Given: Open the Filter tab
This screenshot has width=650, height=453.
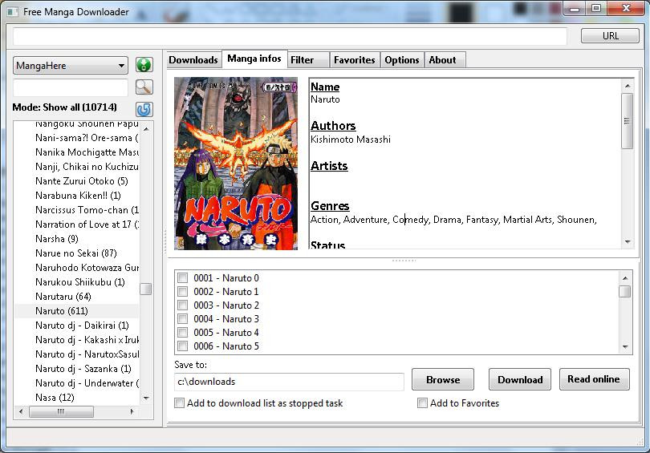Looking at the screenshot, I should point(308,60).
